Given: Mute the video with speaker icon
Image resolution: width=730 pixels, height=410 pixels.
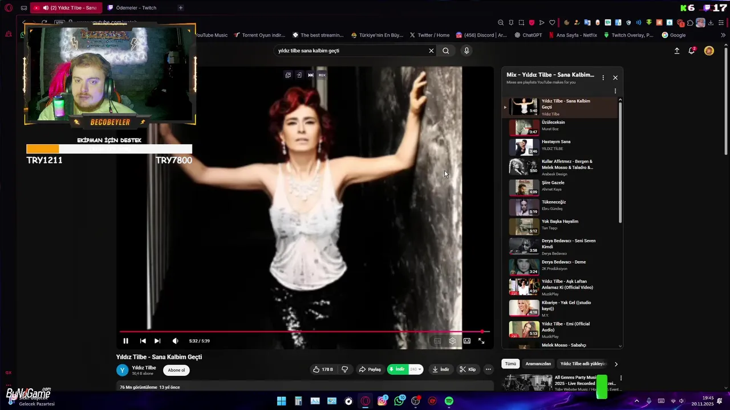Looking at the screenshot, I should [175, 341].
